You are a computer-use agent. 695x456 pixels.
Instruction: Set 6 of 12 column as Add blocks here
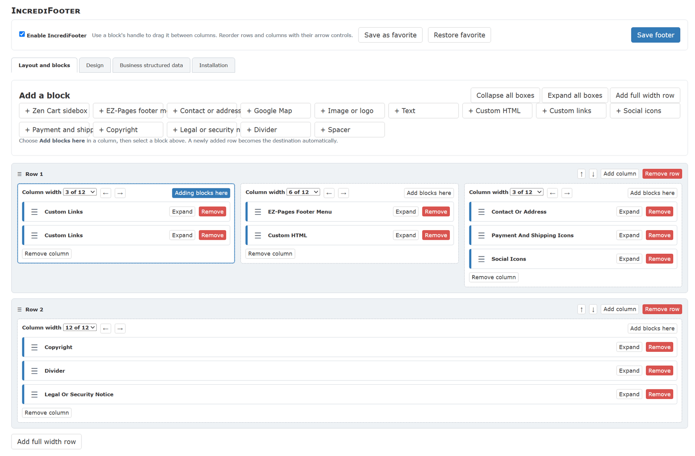point(429,193)
